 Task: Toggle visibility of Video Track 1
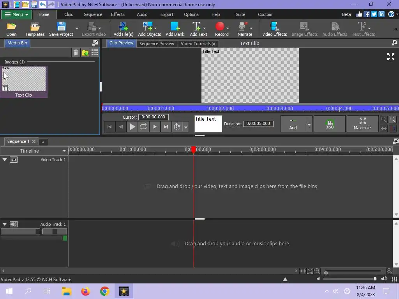coord(14,160)
